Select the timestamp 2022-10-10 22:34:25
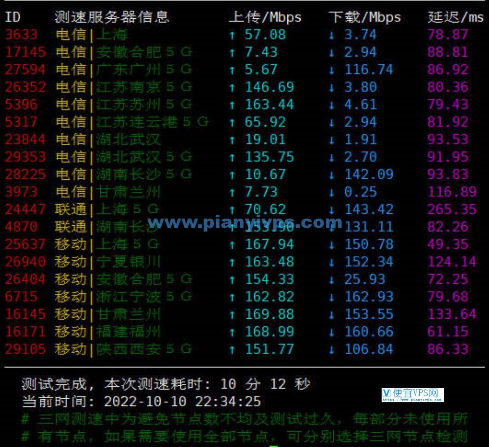The image size is (489, 447). [183, 401]
